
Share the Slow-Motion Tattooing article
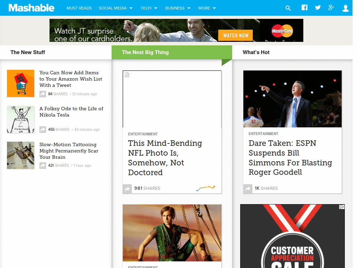pyautogui.click(x=43, y=165)
